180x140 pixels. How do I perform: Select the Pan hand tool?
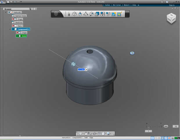pos(86,133)
